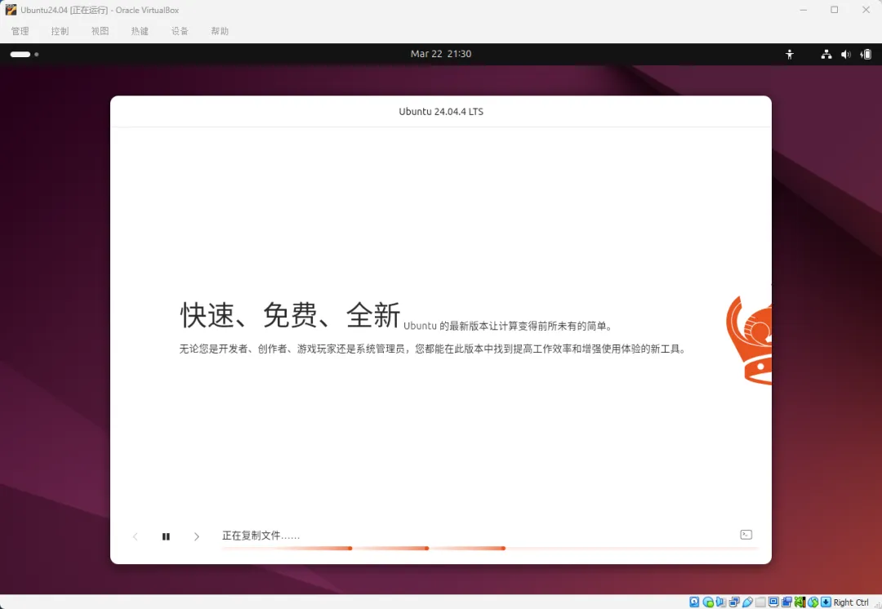Minimize the VirtualBox window
This screenshot has width=882, height=609.
[804, 10]
